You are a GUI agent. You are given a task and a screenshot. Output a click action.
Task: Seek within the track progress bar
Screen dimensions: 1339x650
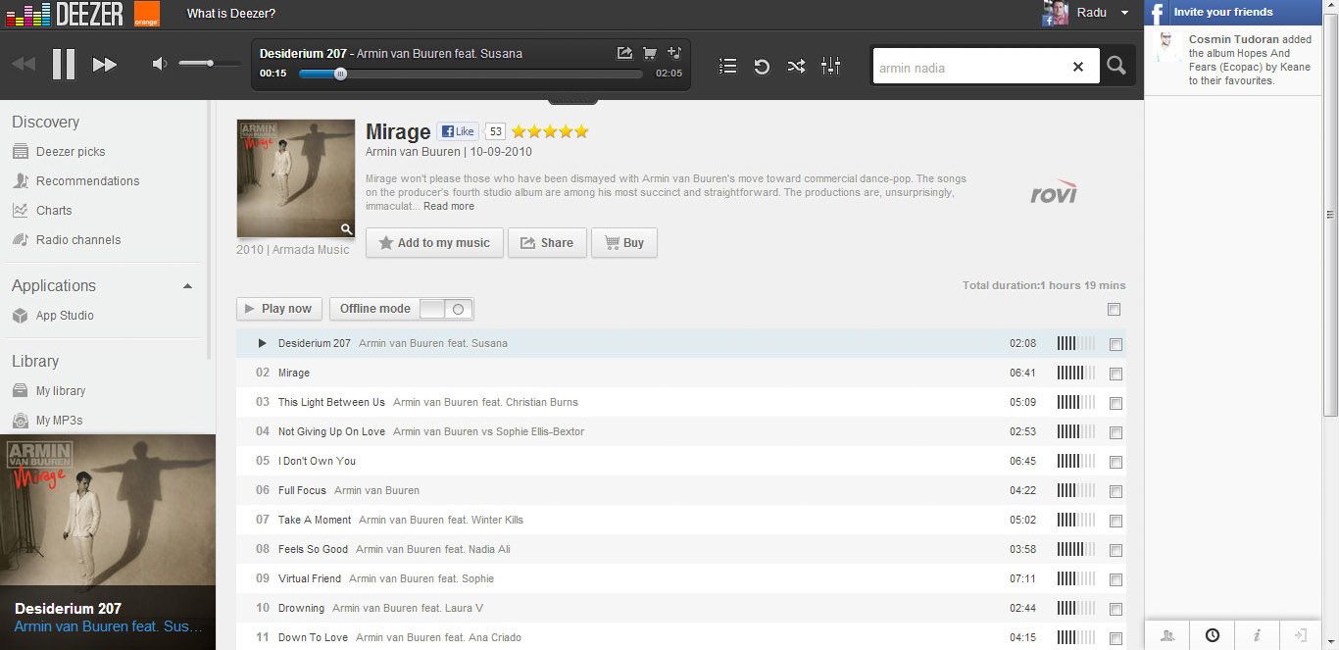pos(471,74)
